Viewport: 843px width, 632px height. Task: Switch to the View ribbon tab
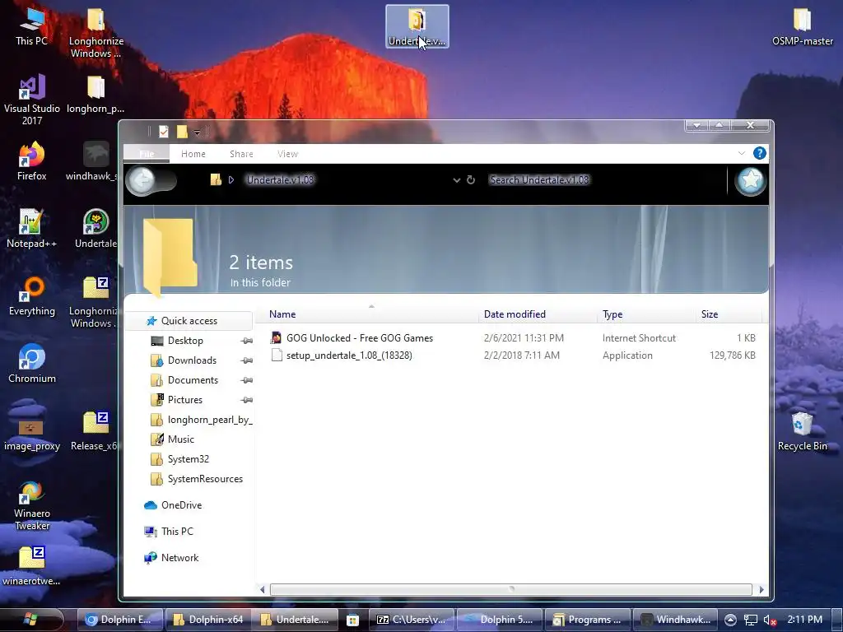pos(287,154)
